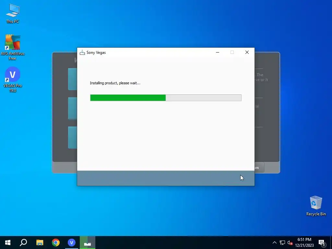Open File Explorer from the taskbar
Image resolution: width=332 pixels, height=249 pixels.
coord(40,243)
